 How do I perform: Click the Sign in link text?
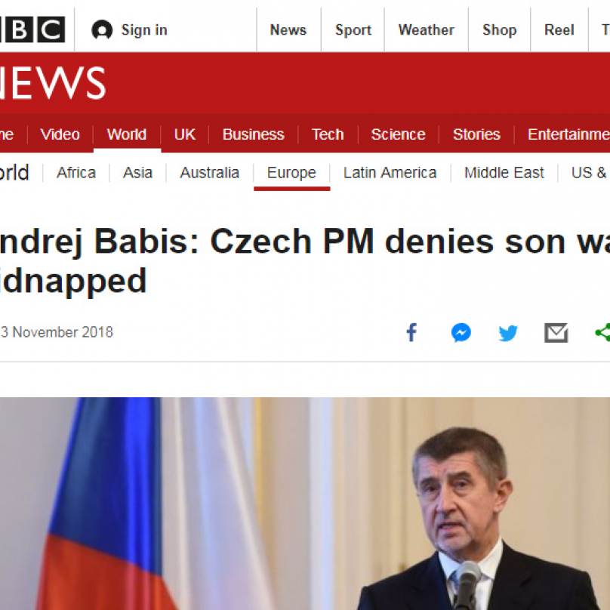click(x=144, y=30)
